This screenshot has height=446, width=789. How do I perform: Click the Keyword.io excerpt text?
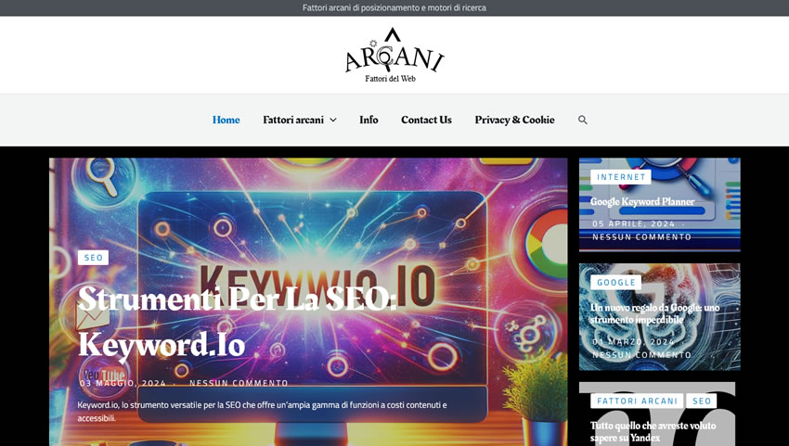tap(262, 412)
